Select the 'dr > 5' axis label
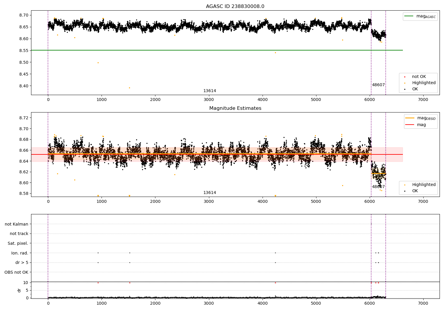 point(22,262)
